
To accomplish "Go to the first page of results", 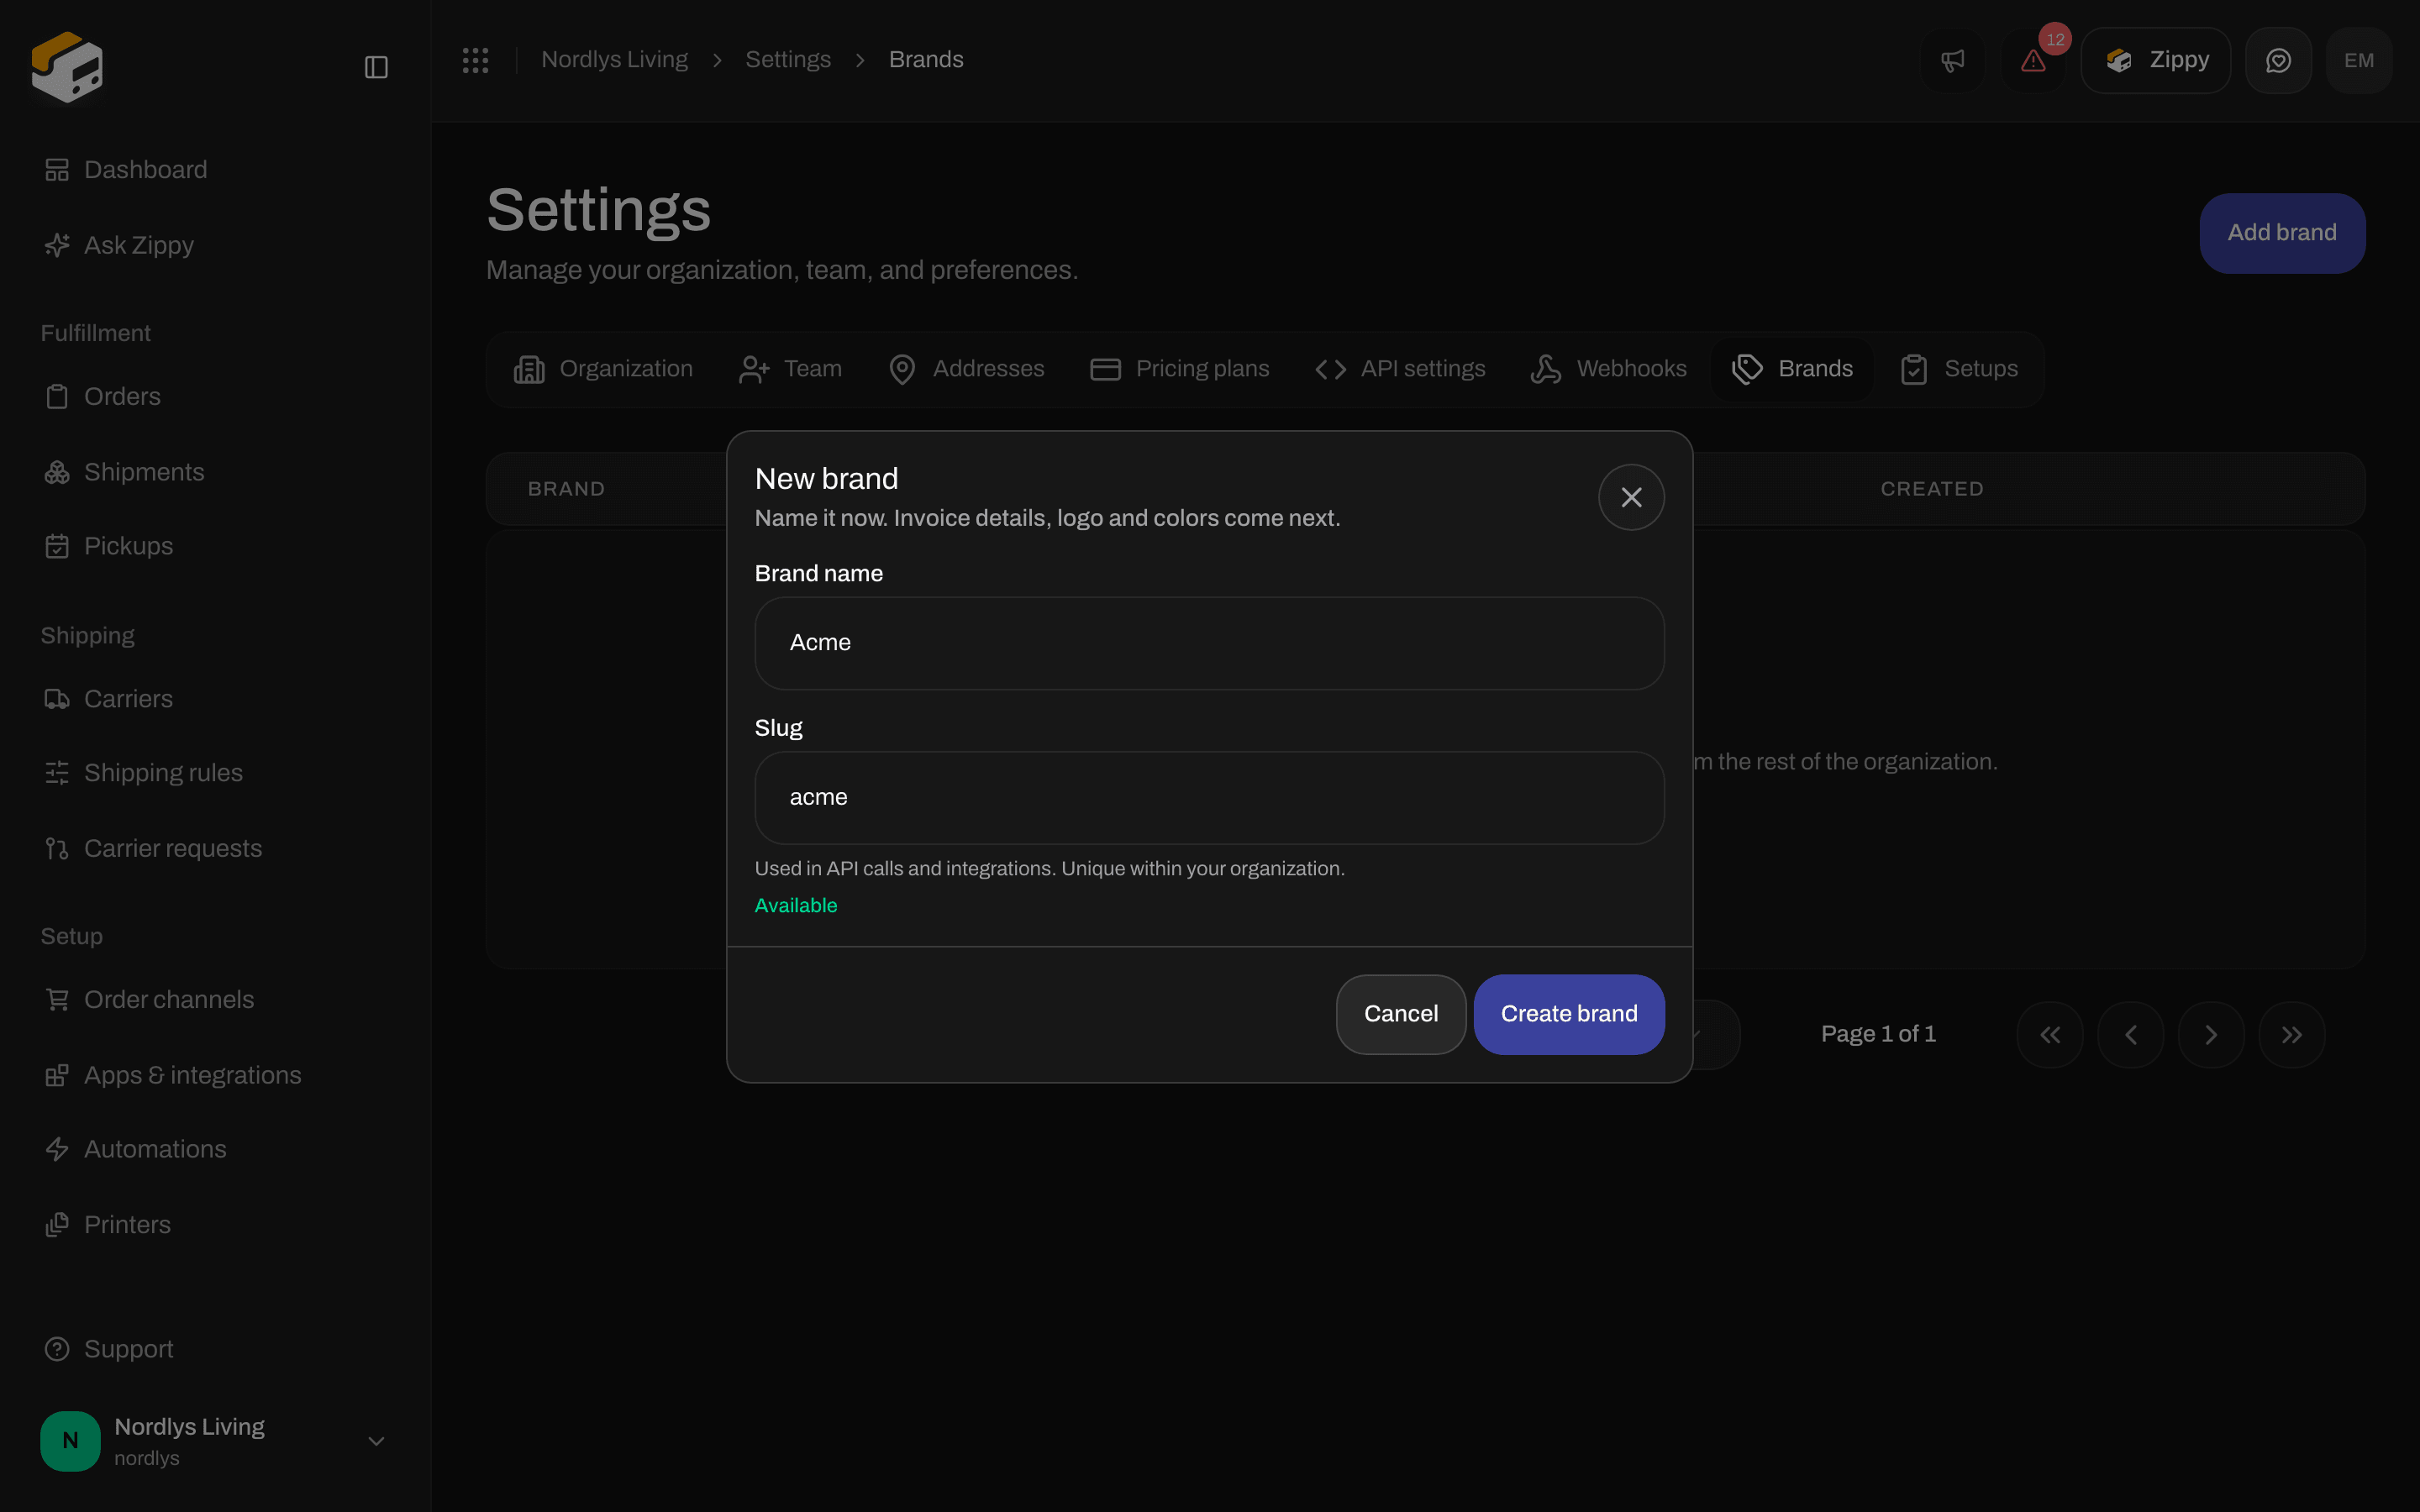I will pyautogui.click(x=2050, y=1035).
